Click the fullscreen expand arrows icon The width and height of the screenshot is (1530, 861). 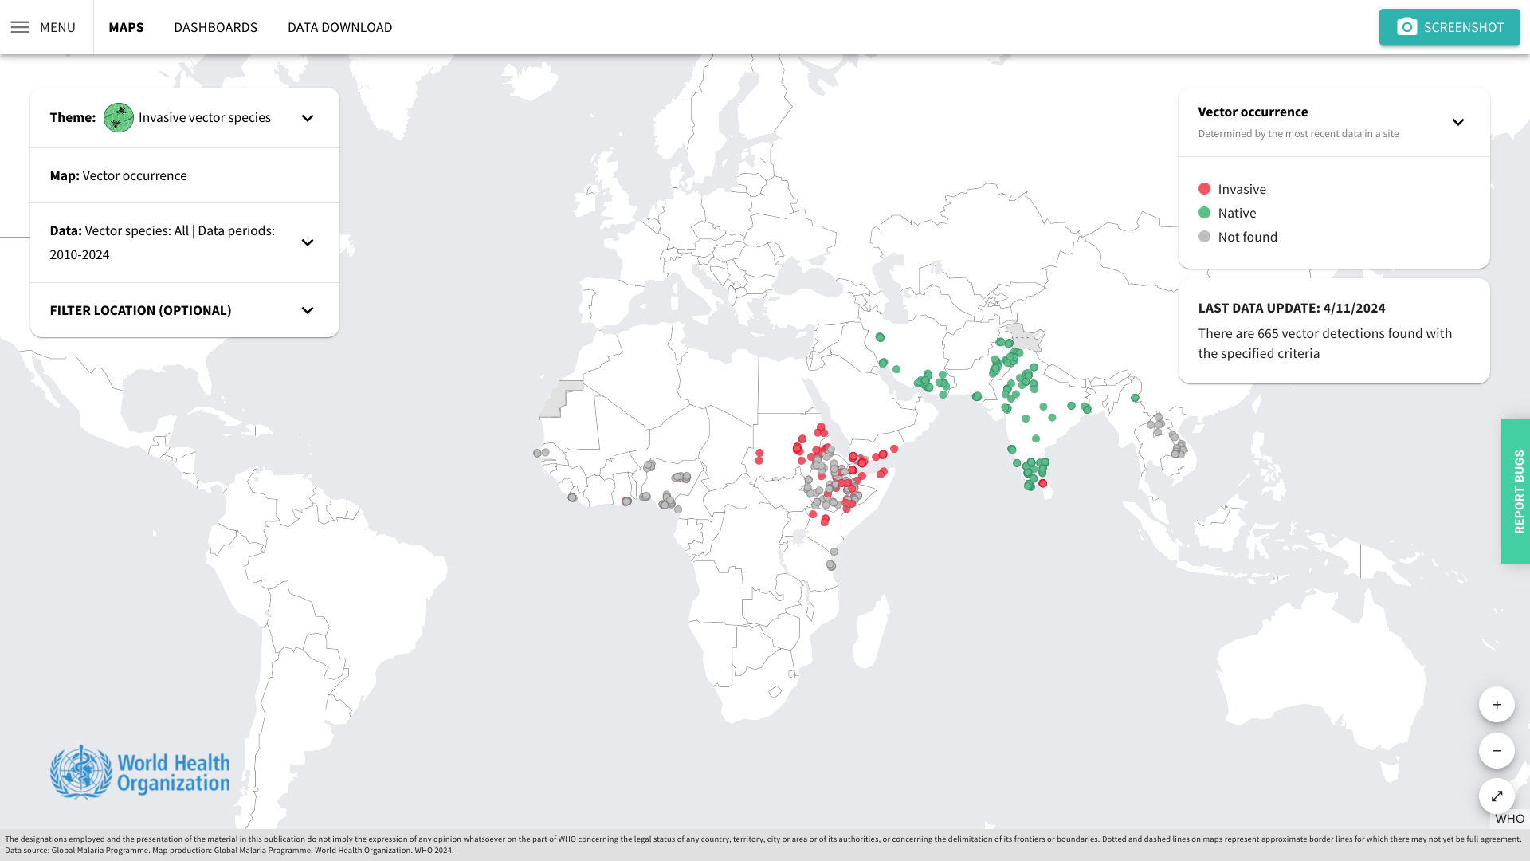1497,796
